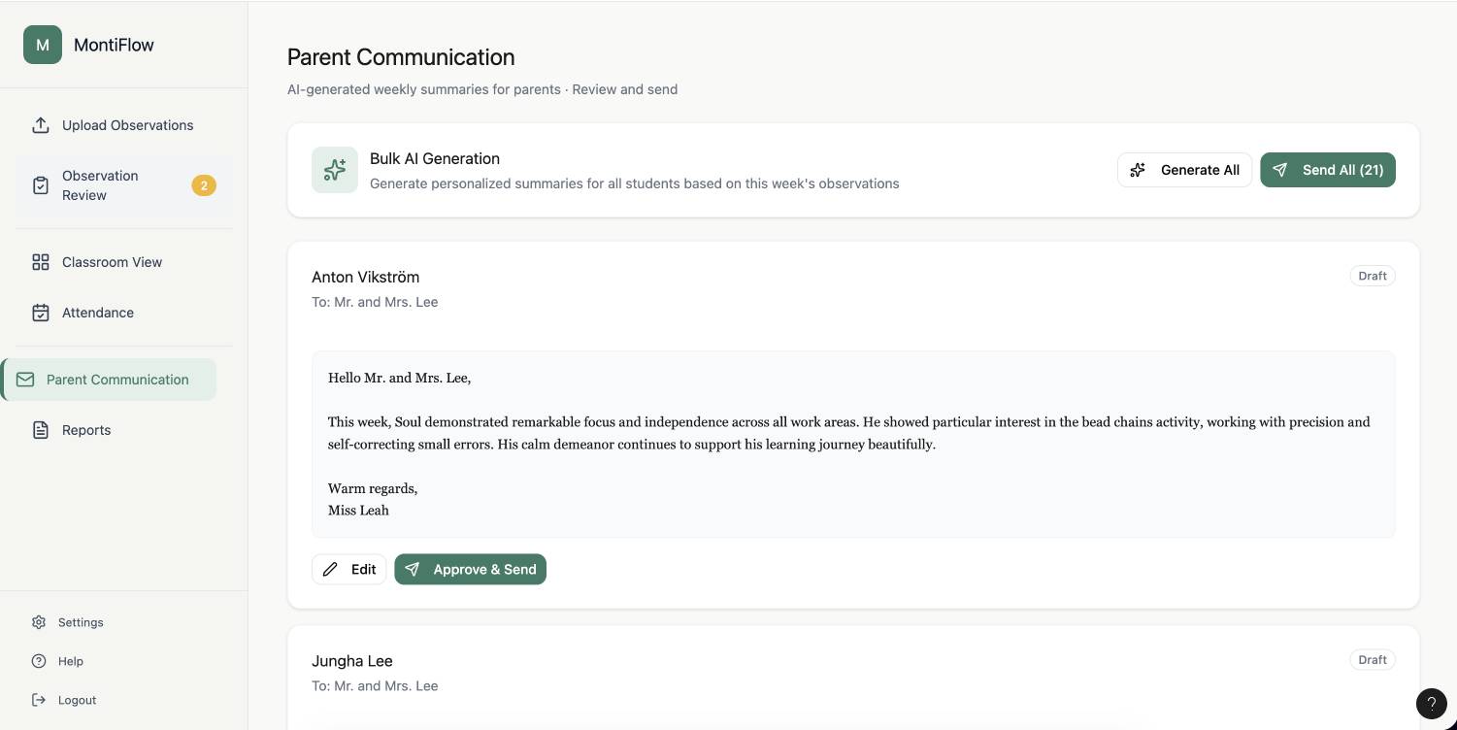The height and width of the screenshot is (730, 1457).
Task: Click the notification badge showing 2
Action: (204, 184)
